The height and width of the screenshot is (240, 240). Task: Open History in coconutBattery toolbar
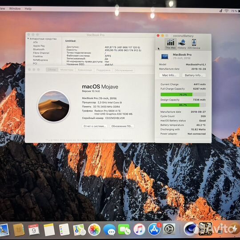click(x=182, y=44)
